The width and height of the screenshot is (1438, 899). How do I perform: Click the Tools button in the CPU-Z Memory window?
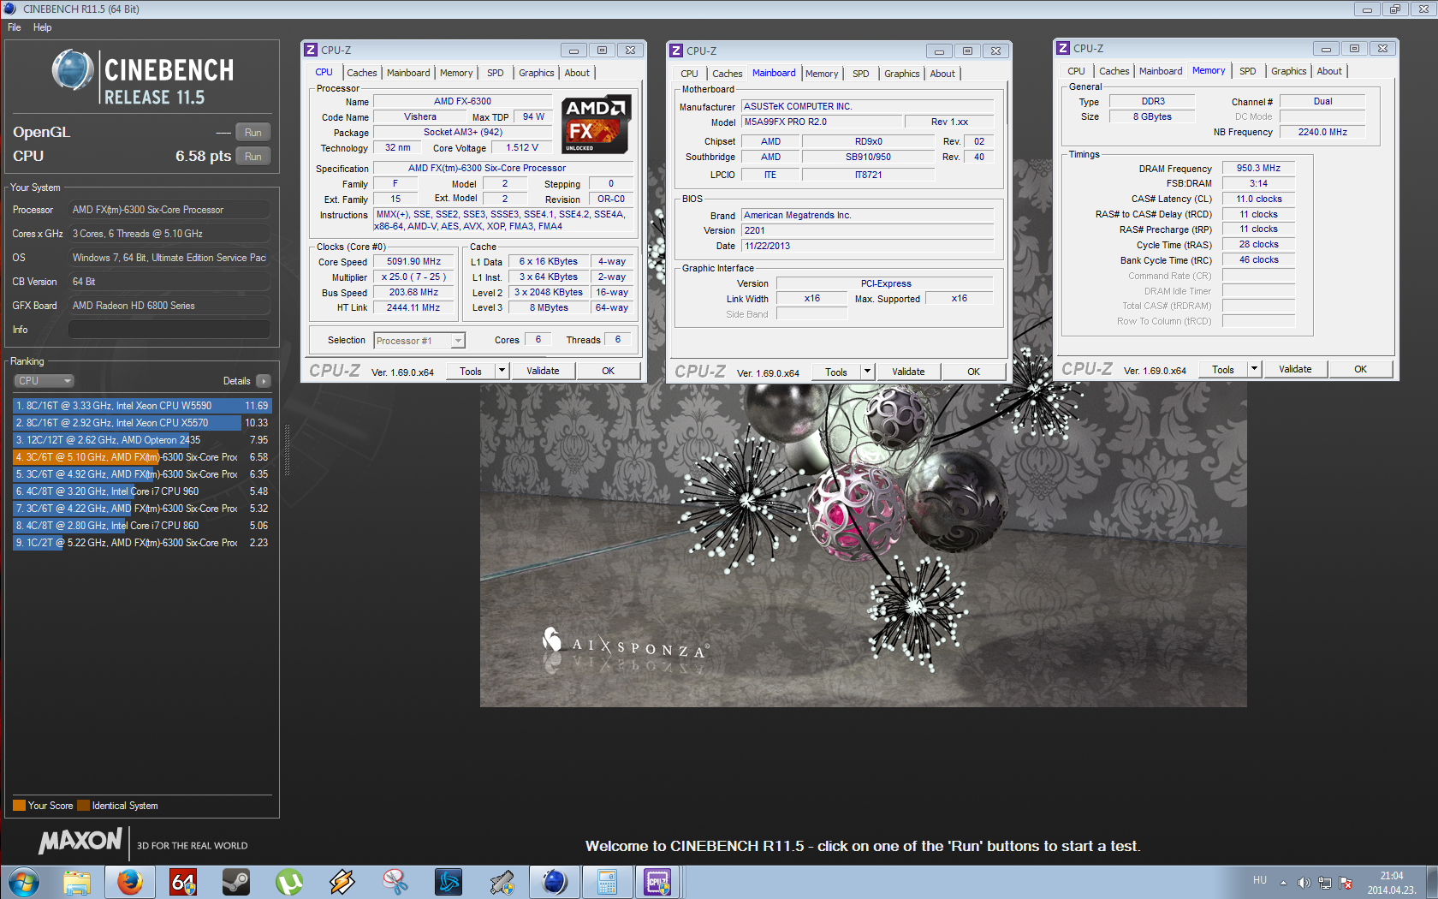click(1223, 369)
